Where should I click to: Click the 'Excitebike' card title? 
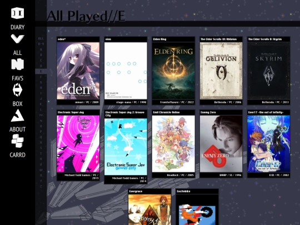pos(183,191)
